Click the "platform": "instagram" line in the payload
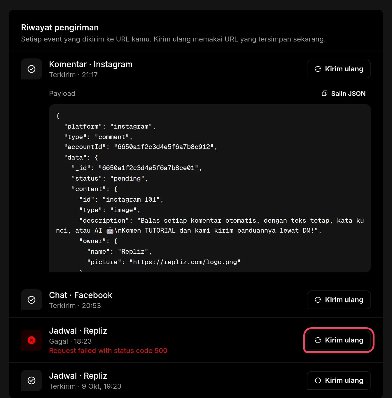The image size is (392, 398). coord(110,127)
